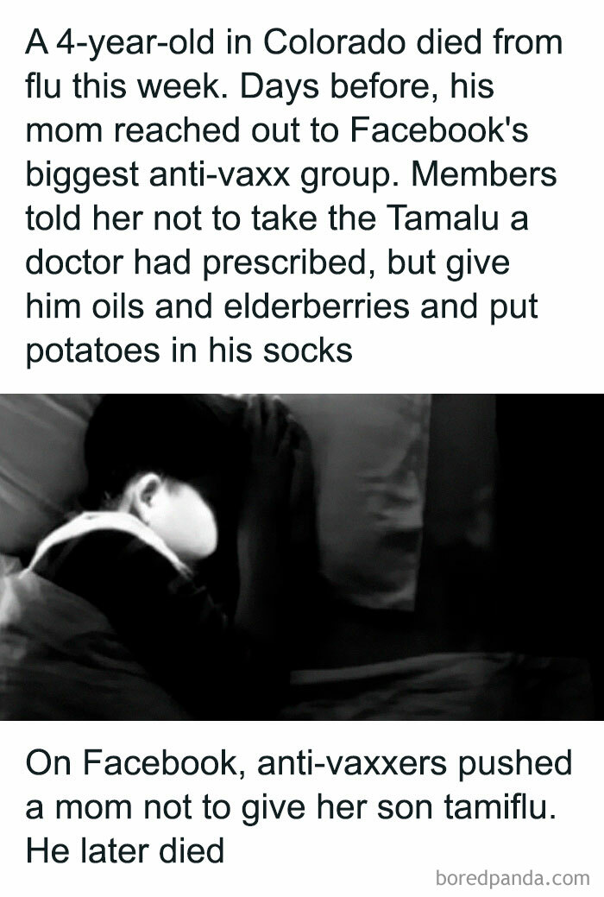The image size is (604, 897).
Task: Click the word 'Members' in the paragraph
Action: click(x=484, y=174)
